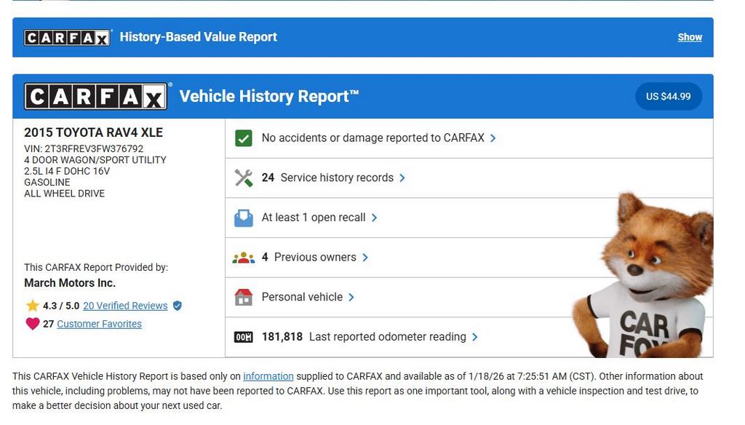Open the 20 Verified Reviews link
The height and width of the screenshot is (425, 745).
pyautogui.click(x=125, y=306)
